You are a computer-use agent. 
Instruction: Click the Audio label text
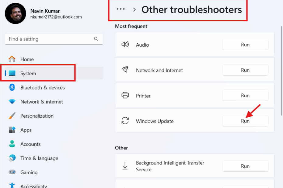coord(142,45)
